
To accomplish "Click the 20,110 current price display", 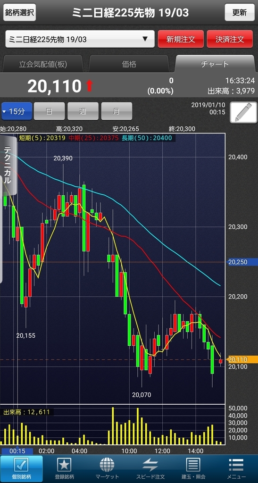I will [54, 86].
